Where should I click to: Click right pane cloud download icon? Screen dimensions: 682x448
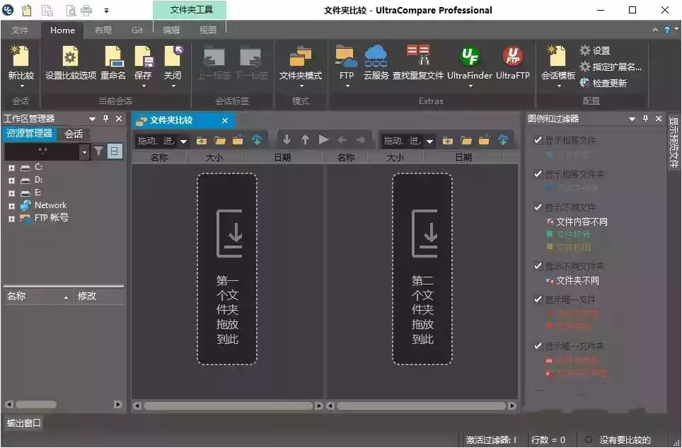503,140
